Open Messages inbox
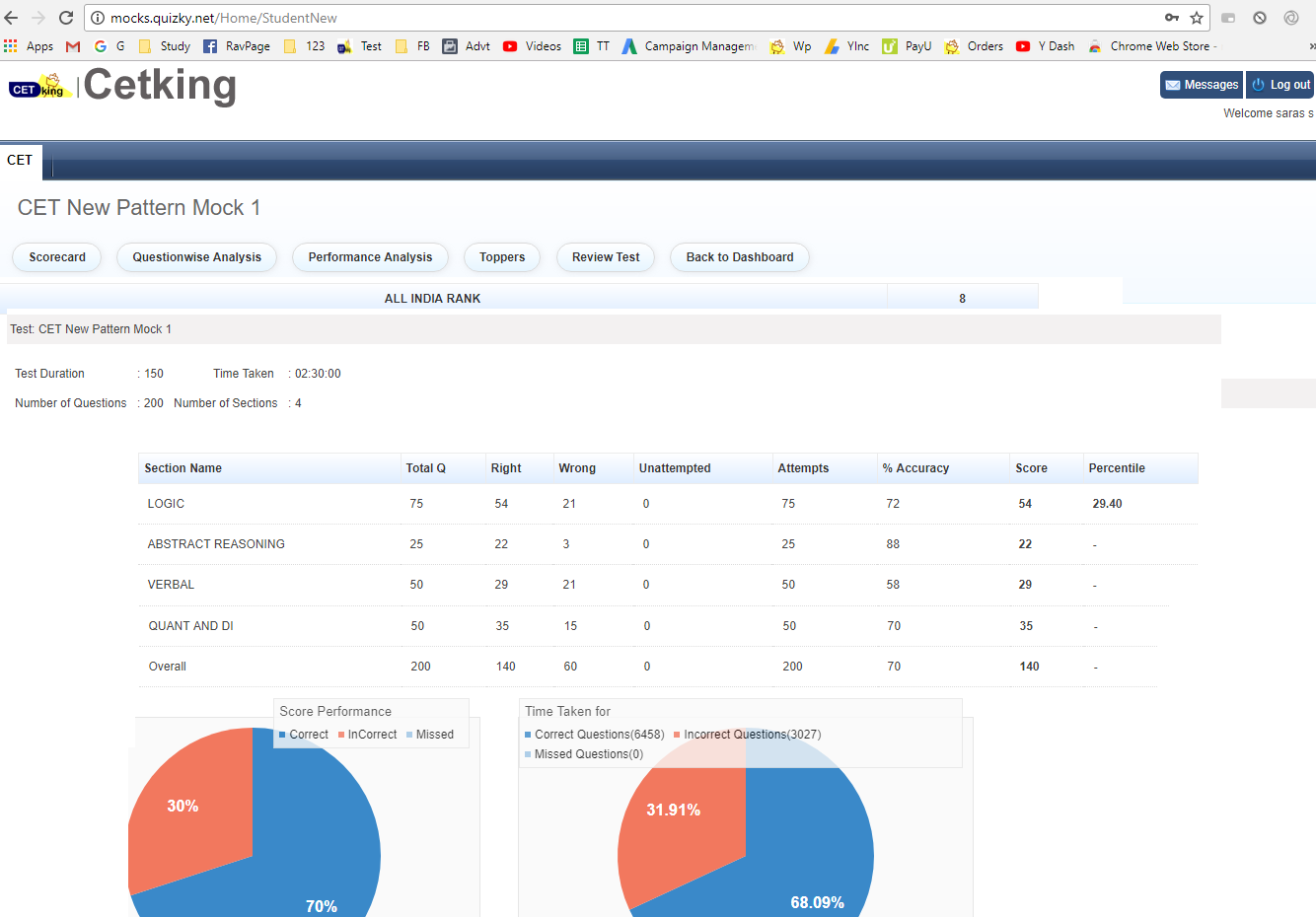This screenshot has height=917, width=1316. point(1202,85)
